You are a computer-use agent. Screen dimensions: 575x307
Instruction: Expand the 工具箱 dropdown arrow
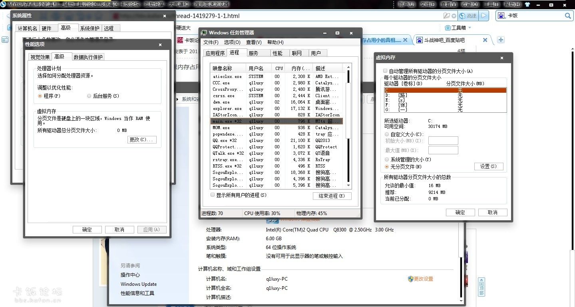pos(470,28)
